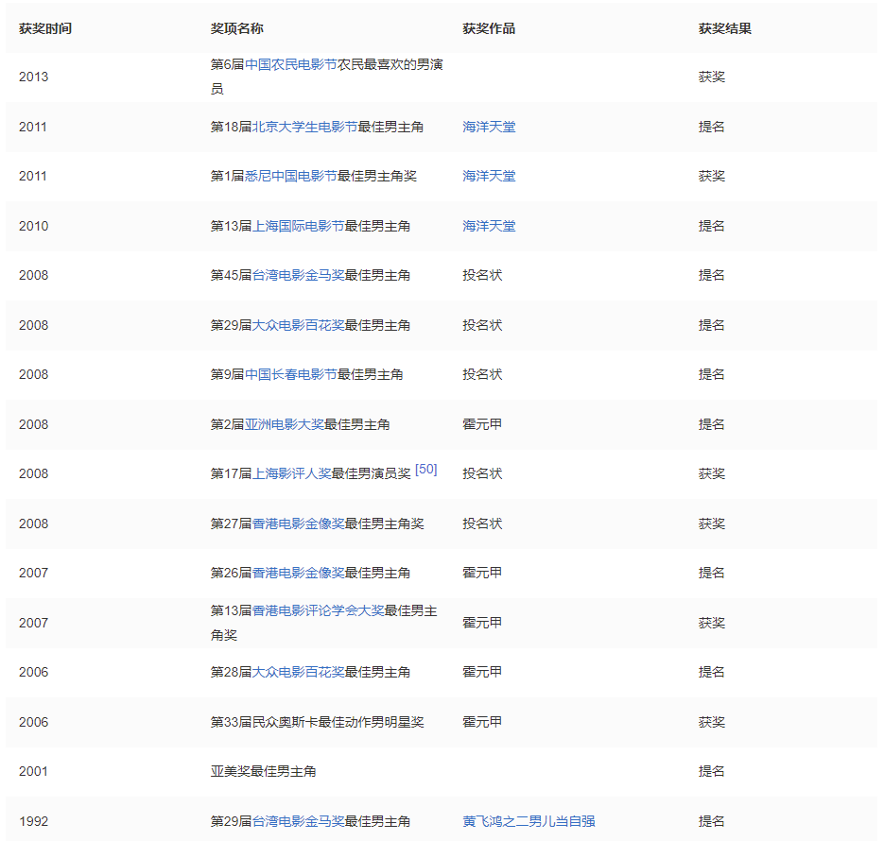
Task: Open the 黄飞鸿之二男儿当自强 film link
Action: click(529, 821)
